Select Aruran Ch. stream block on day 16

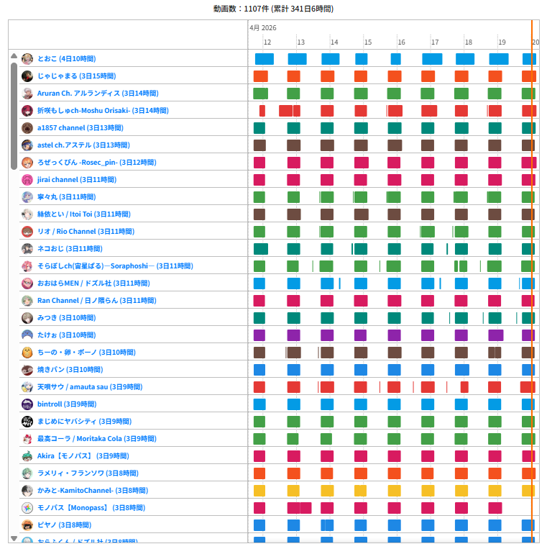[394, 94]
